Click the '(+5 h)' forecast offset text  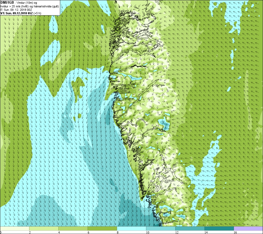[x=37, y=13]
